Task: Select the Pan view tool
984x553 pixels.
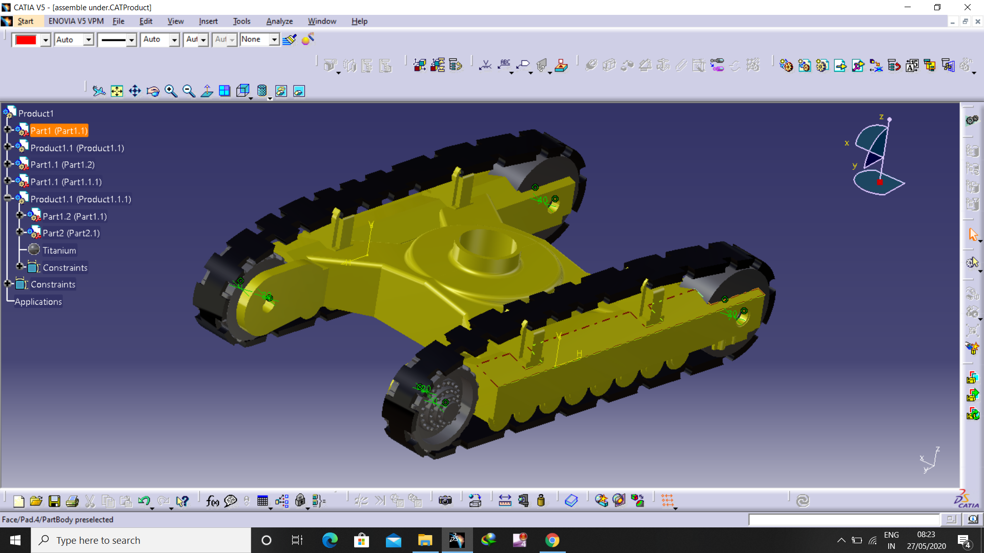Action: [135, 91]
